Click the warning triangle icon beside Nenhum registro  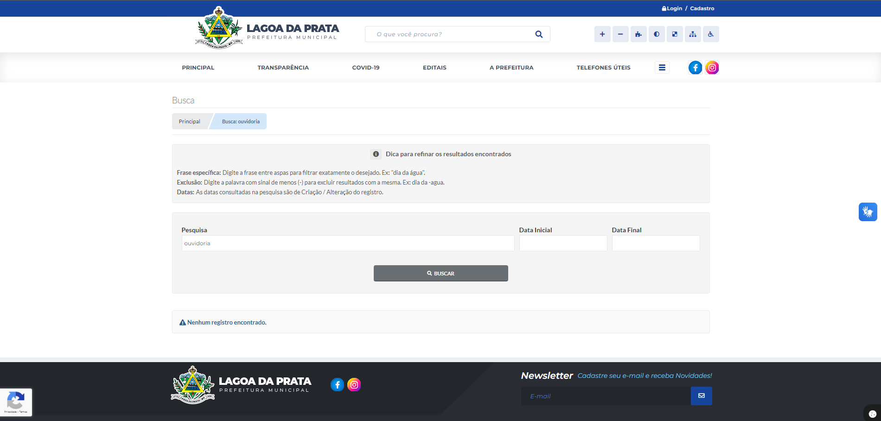(183, 322)
